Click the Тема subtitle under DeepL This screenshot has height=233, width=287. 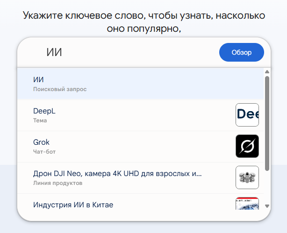[x=40, y=120]
